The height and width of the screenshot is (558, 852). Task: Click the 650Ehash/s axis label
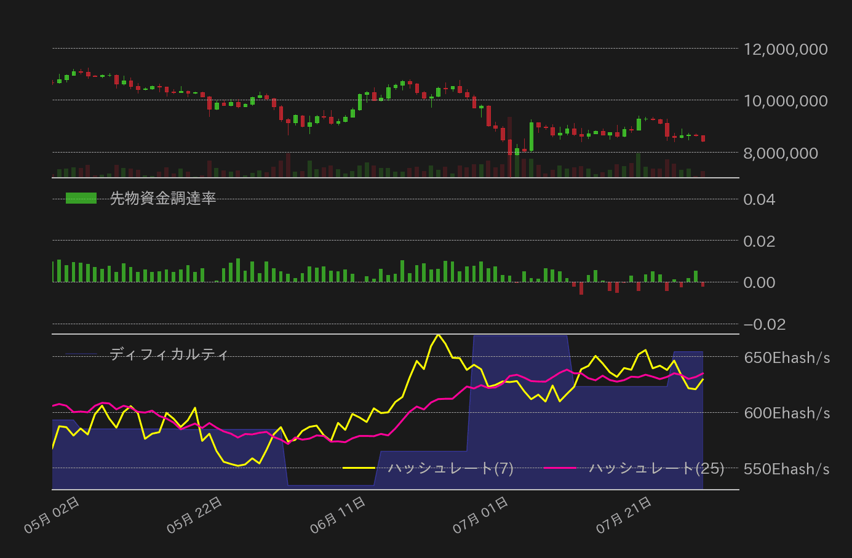pos(787,357)
